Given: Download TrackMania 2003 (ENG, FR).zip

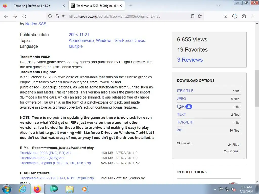Looking at the screenshot, I should (45, 153).
